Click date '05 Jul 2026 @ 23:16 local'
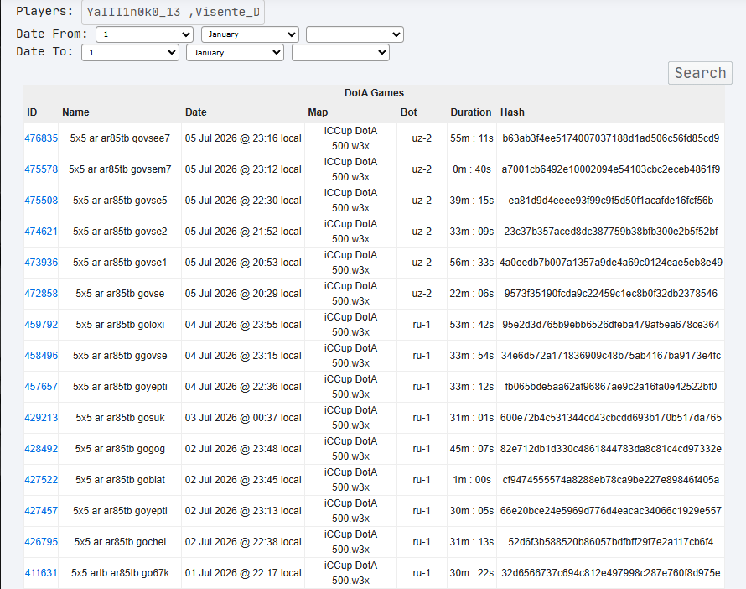The image size is (746, 589). (243, 138)
